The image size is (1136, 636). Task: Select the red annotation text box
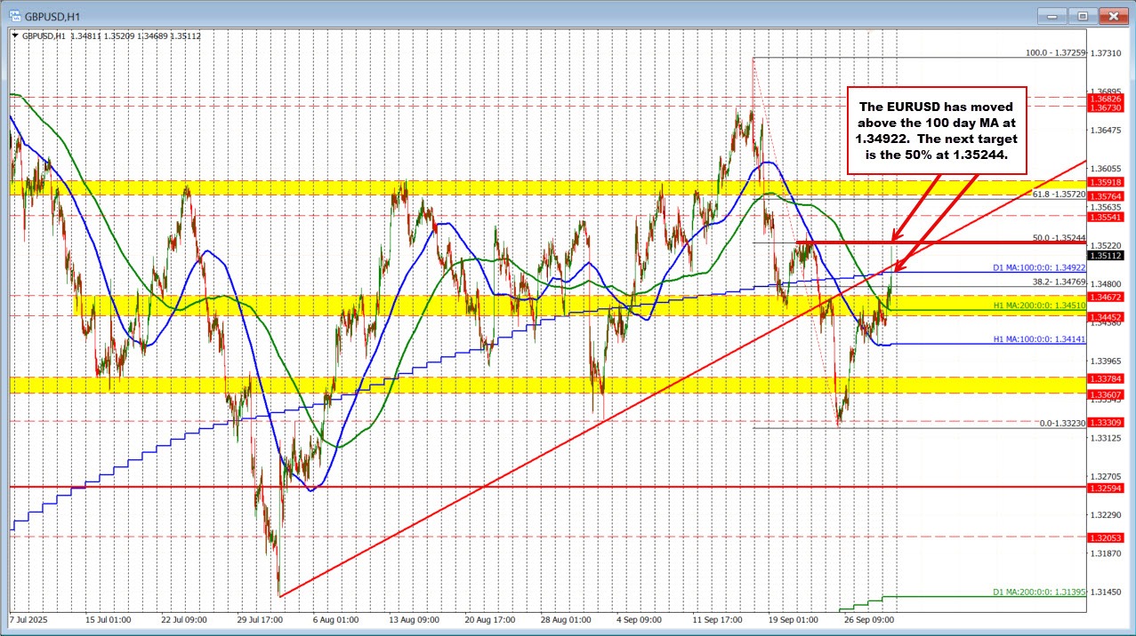(938, 130)
